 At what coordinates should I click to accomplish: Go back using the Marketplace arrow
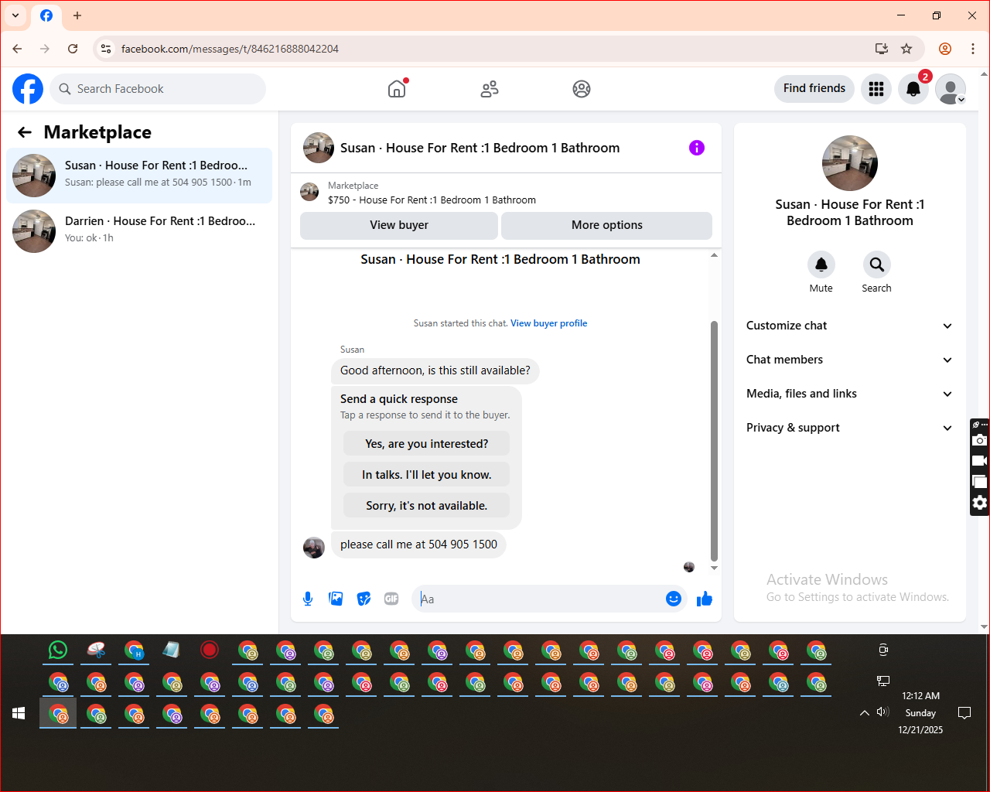click(25, 132)
